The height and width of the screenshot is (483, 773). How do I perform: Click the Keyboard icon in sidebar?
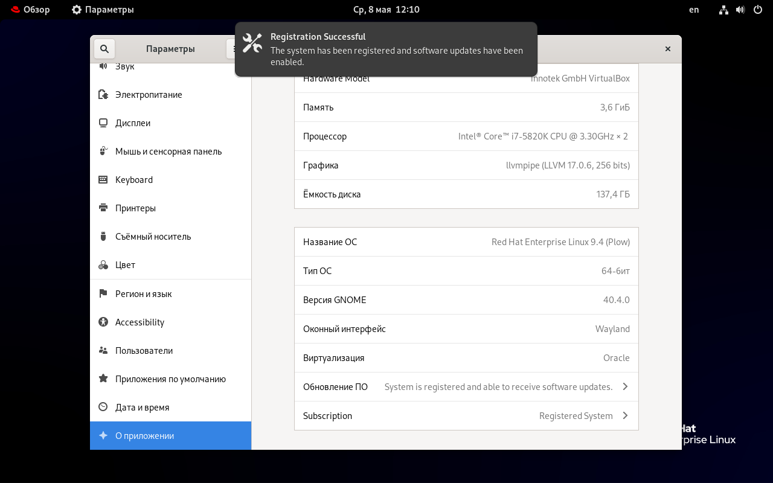[x=103, y=180]
